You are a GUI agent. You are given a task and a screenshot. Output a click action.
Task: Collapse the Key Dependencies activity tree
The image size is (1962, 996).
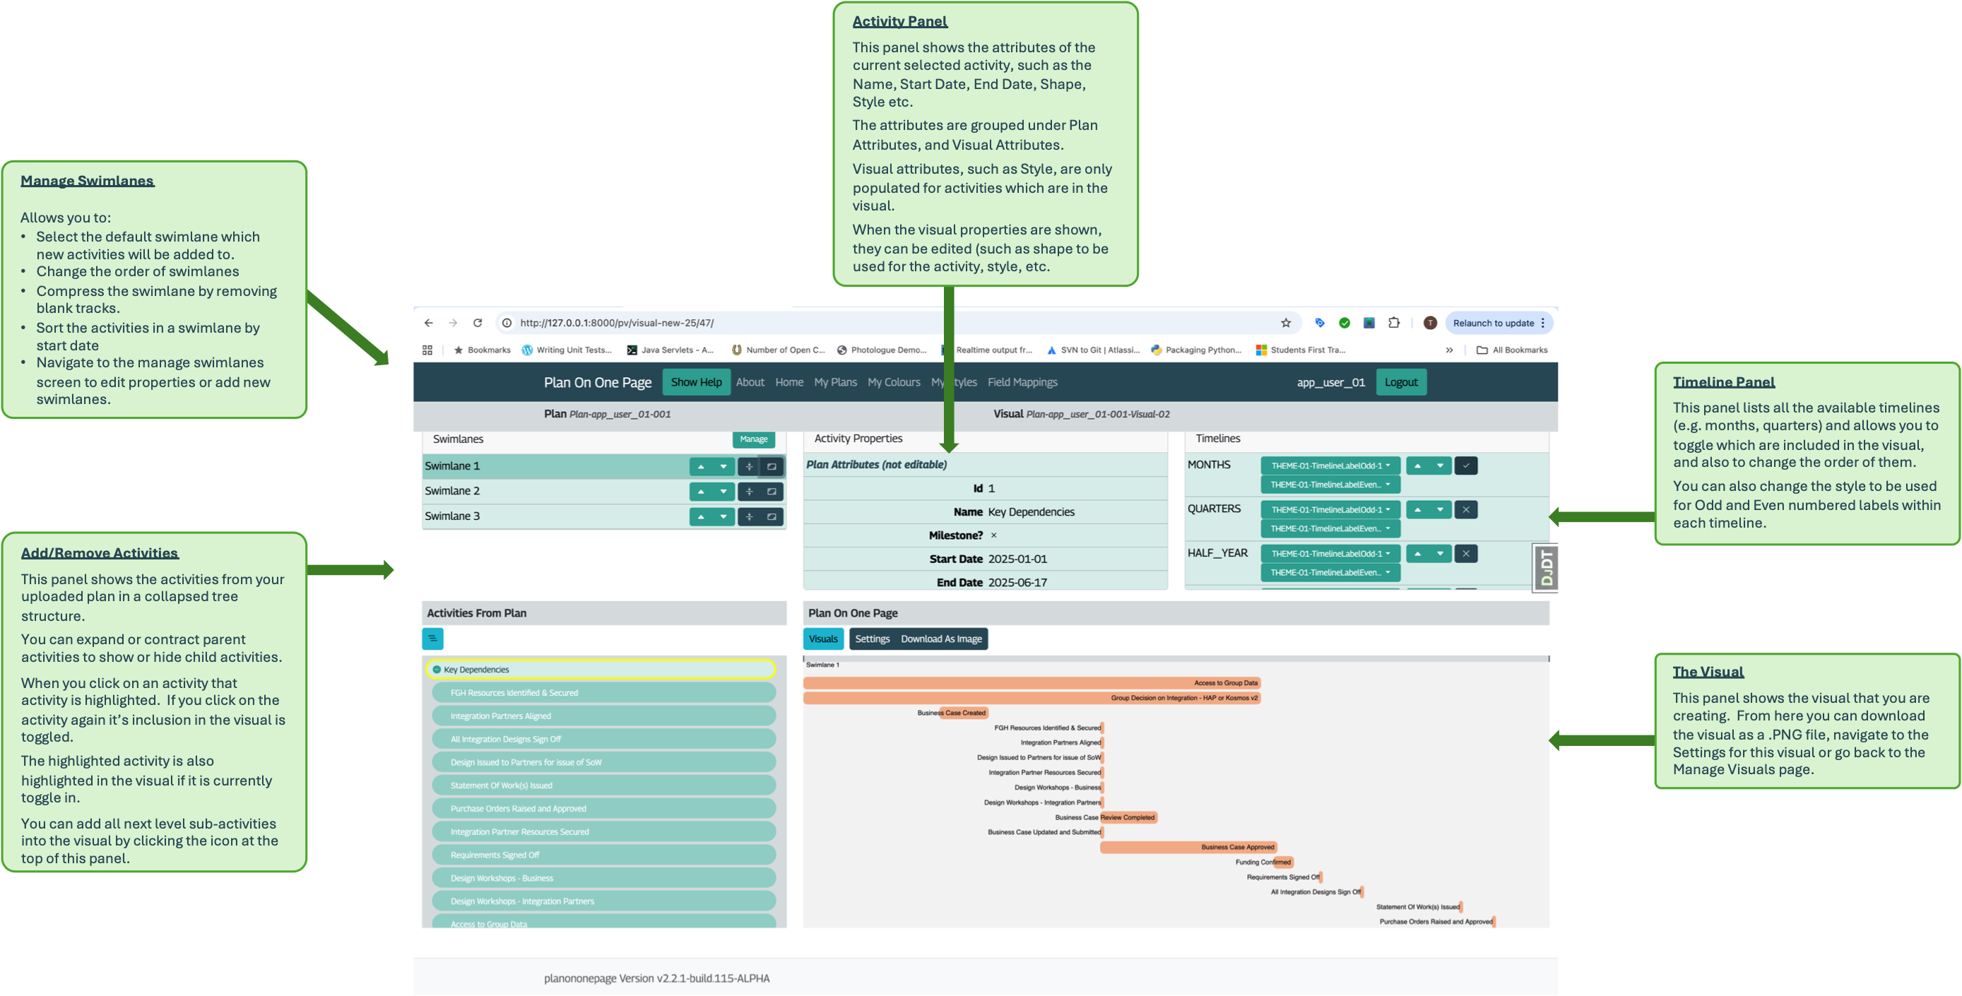pyautogui.click(x=436, y=670)
